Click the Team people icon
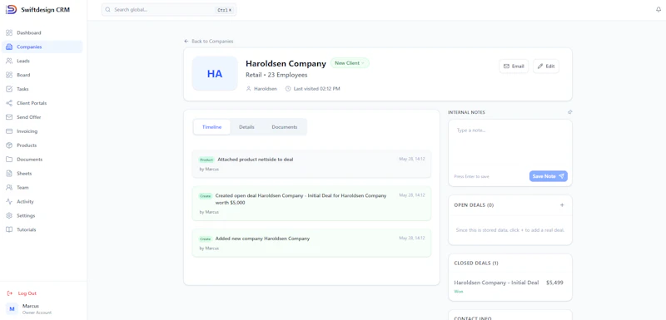The image size is (666, 320). tap(9, 187)
